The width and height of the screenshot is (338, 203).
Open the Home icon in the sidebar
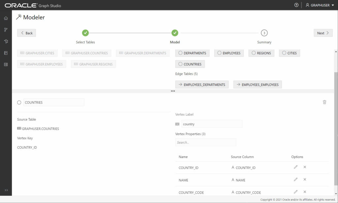click(x=6, y=18)
